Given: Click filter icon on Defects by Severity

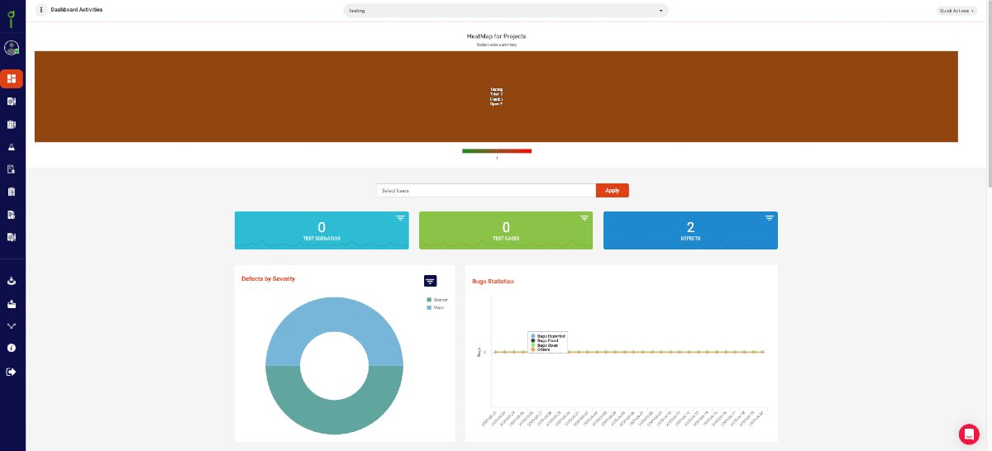Looking at the screenshot, I should pos(430,281).
